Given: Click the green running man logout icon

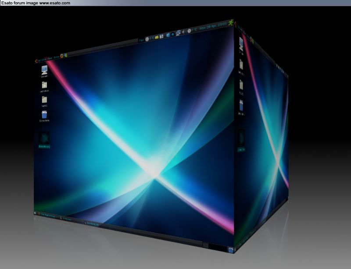Looking at the screenshot, I should click(x=231, y=23).
